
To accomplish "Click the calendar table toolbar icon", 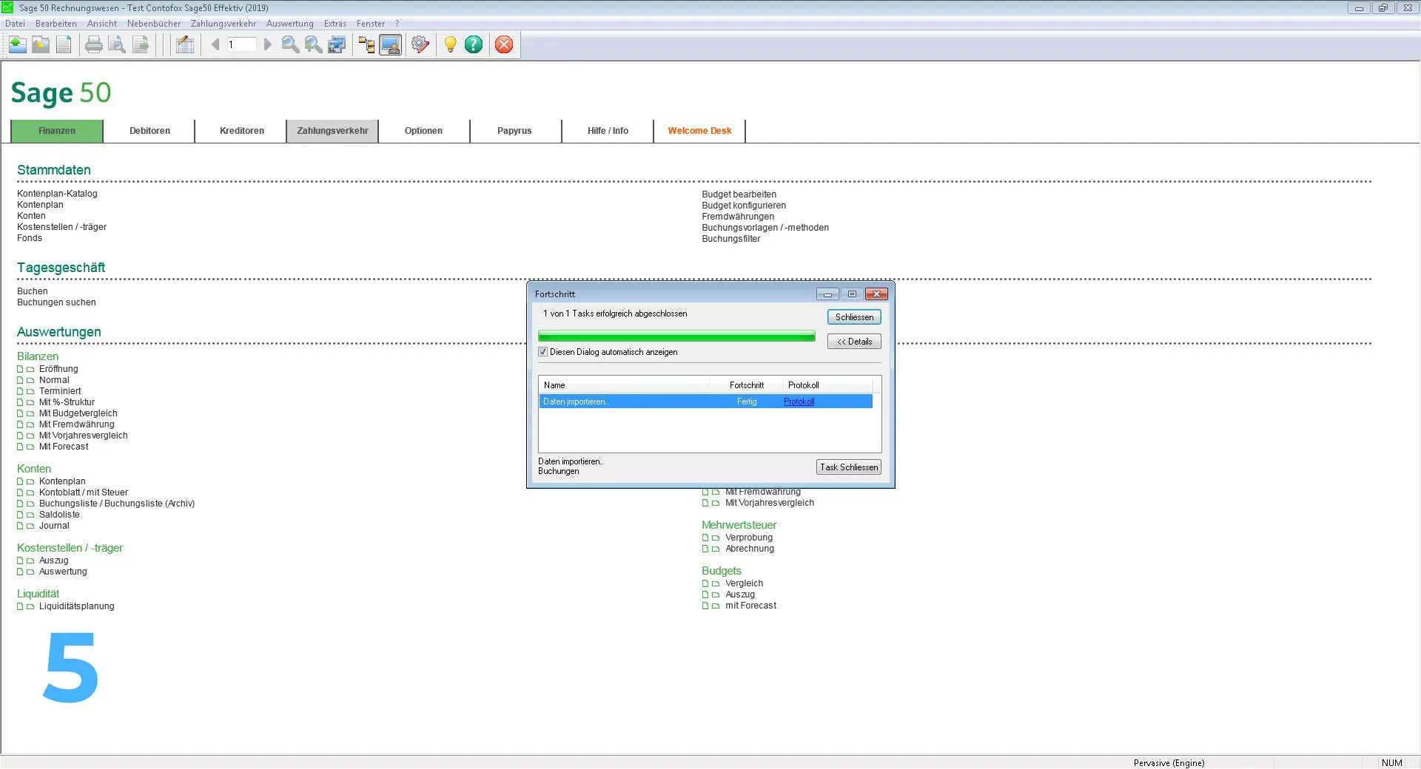I will coord(185,45).
